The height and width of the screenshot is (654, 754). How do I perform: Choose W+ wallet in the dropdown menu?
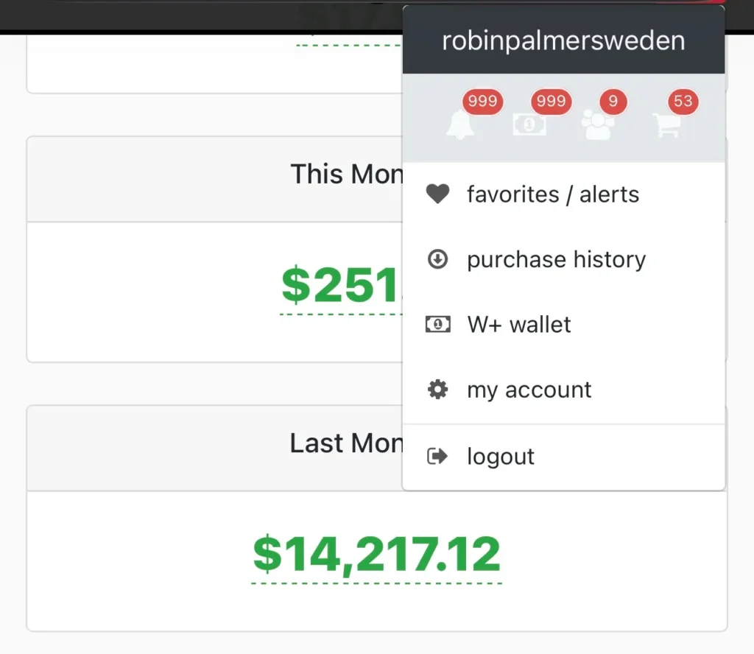click(518, 324)
